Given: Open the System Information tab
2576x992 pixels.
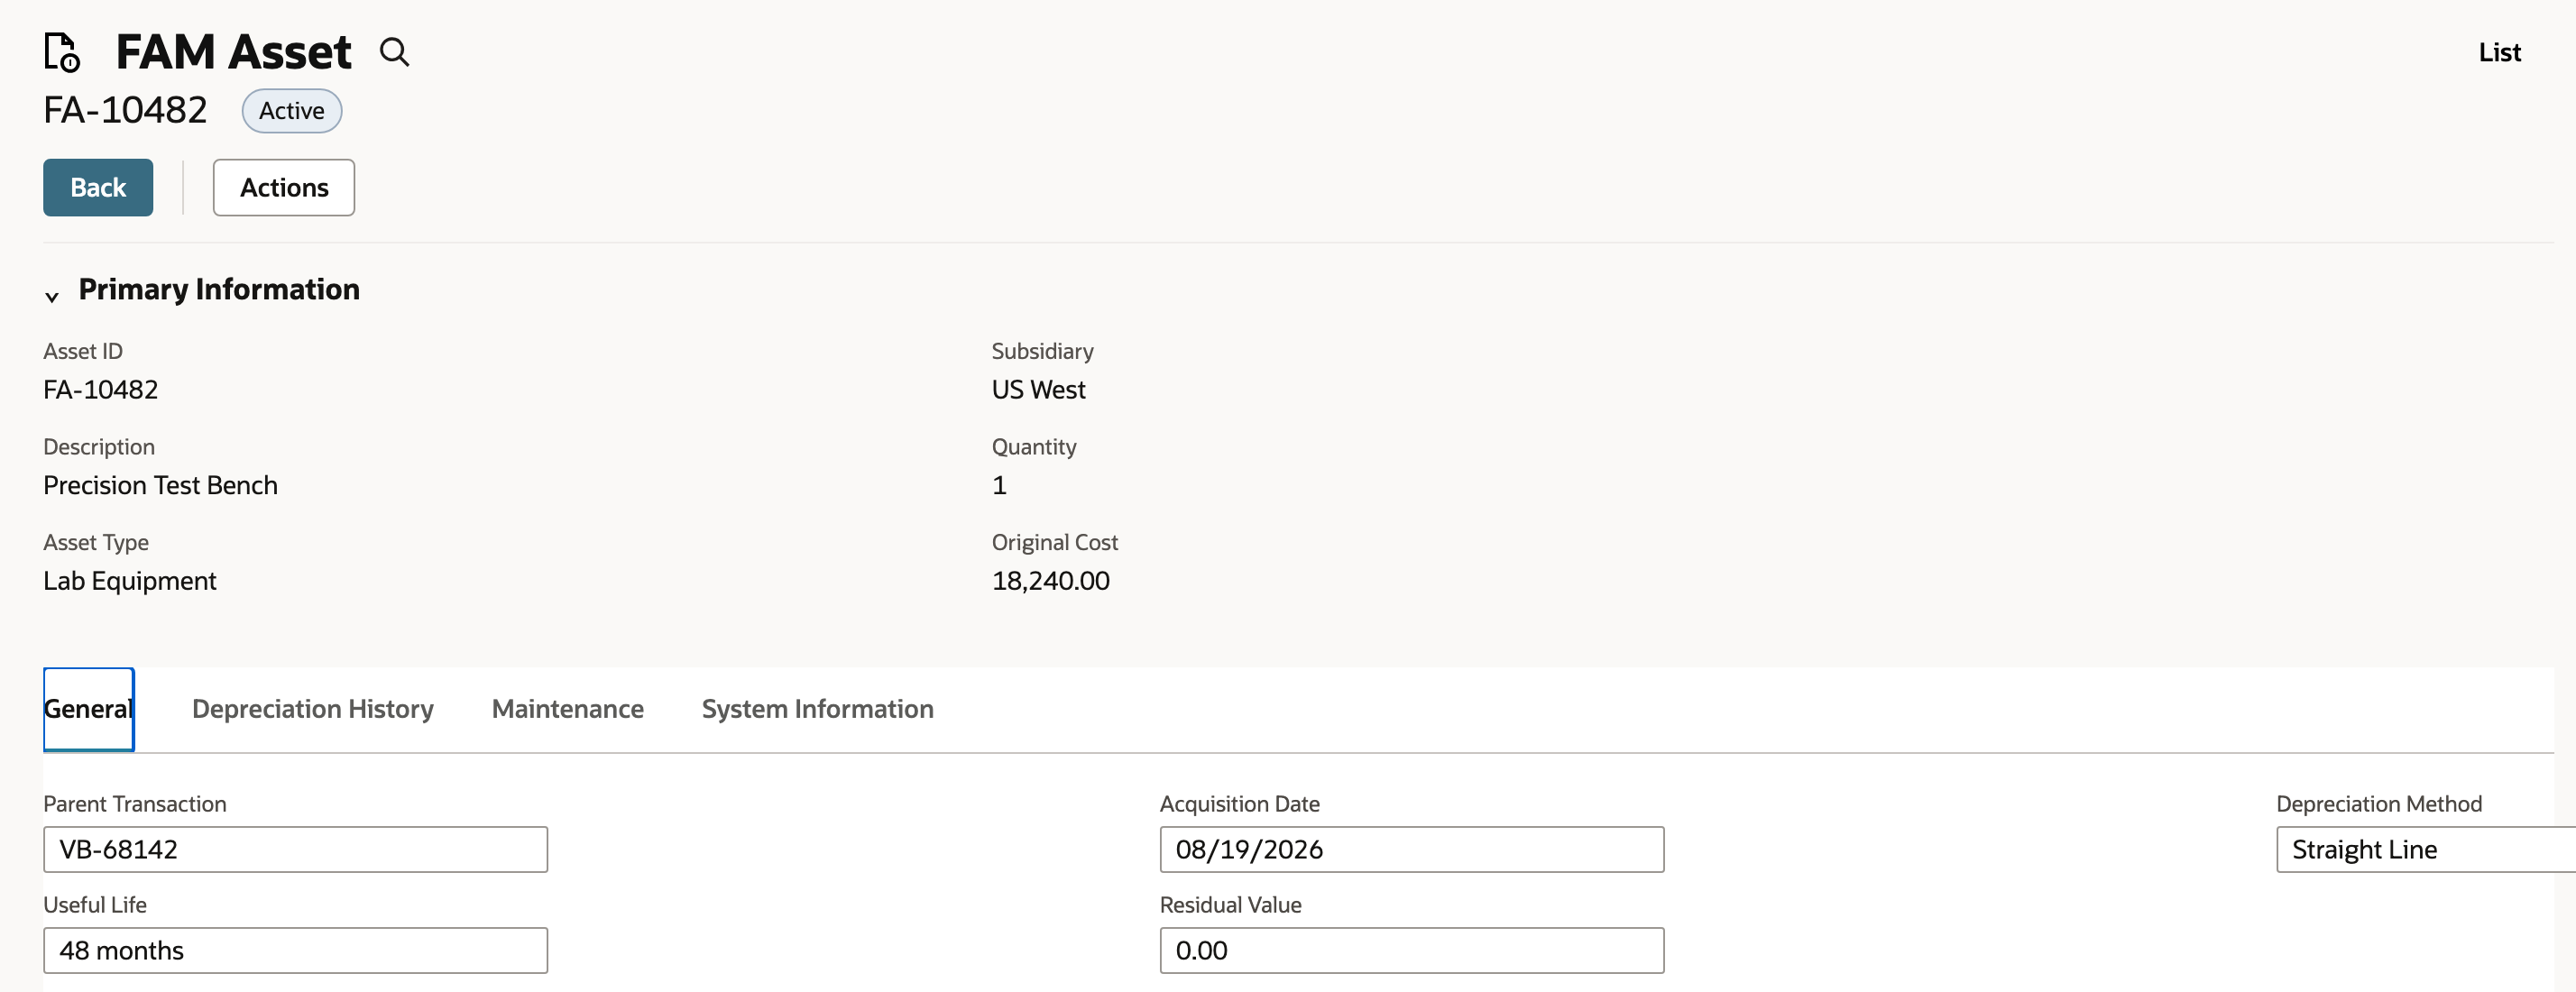Looking at the screenshot, I should pyautogui.click(x=818, y=709).
